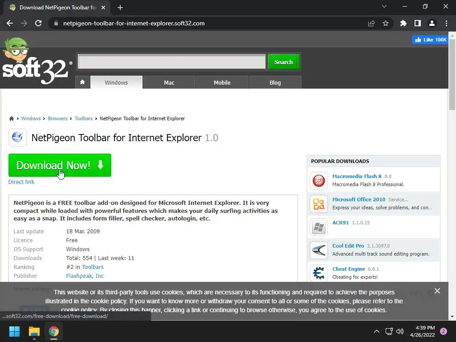The image size is (456, 342).
Task: Show hidden system tray icons
Action: pos(377,331)
